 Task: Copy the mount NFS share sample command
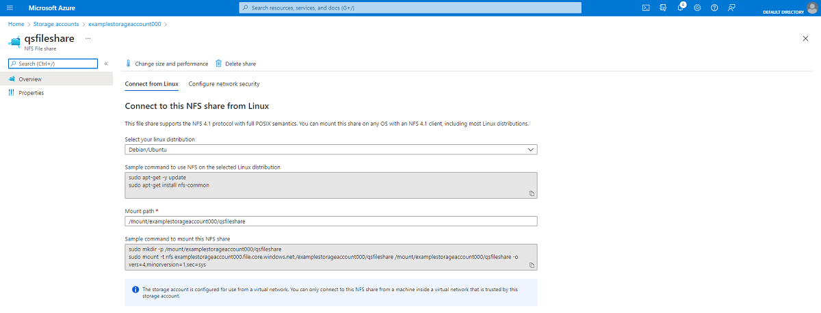click(x=531, y=265)
